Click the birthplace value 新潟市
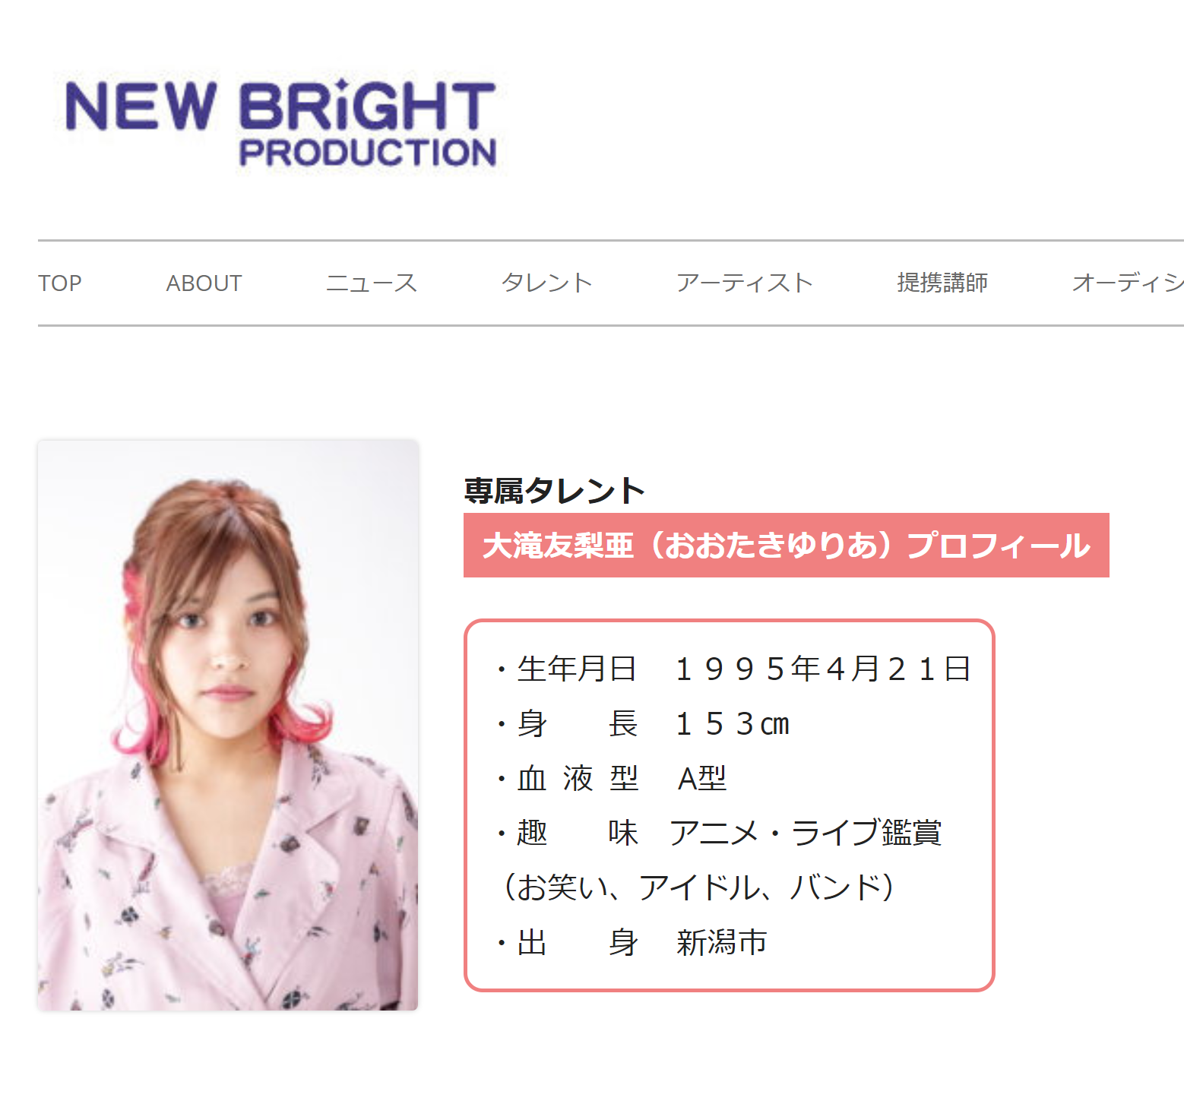 click(722, 943)
